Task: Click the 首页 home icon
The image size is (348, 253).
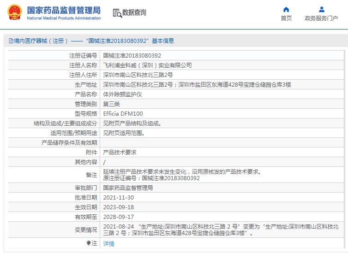Action: click(x=286, y=9)
